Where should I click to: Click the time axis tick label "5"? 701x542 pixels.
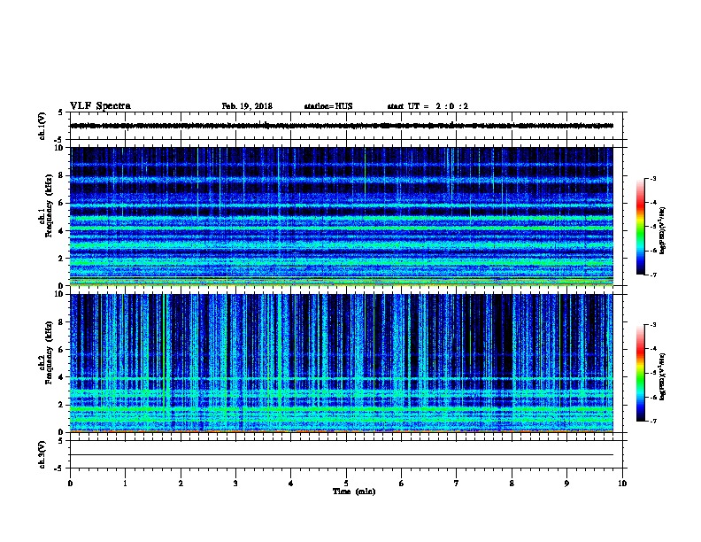point(346,483)
